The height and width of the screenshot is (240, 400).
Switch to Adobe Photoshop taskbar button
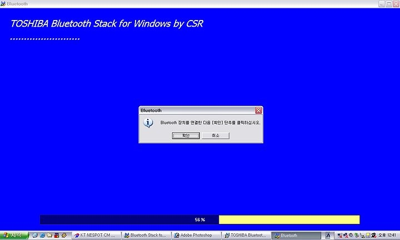click(196, 235)
